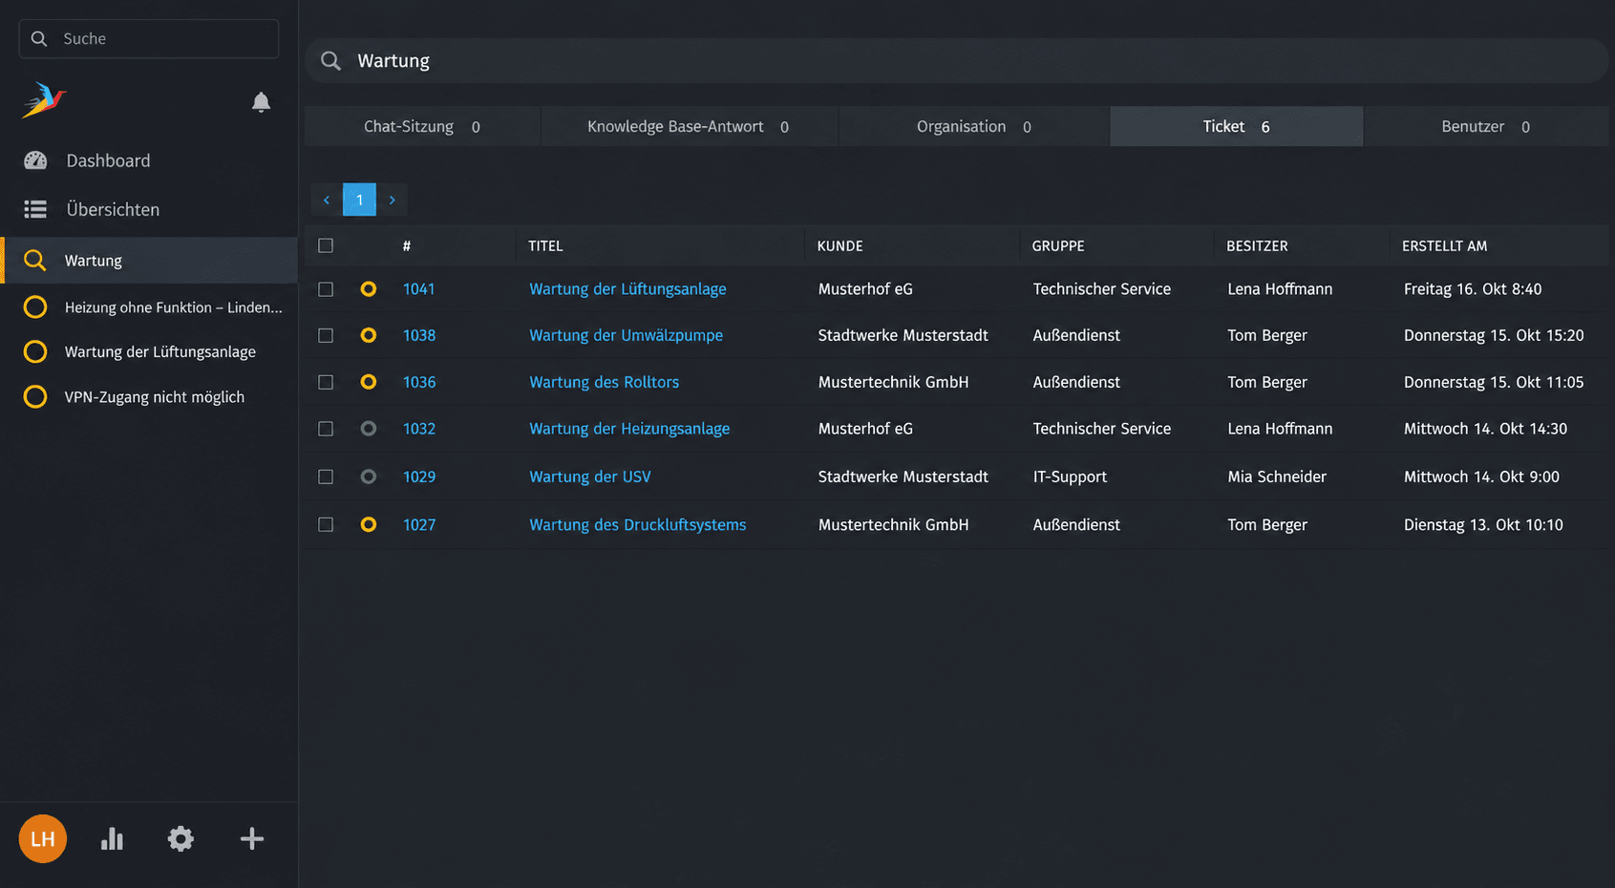Click ticket number 1029

(x=419, y=476)
